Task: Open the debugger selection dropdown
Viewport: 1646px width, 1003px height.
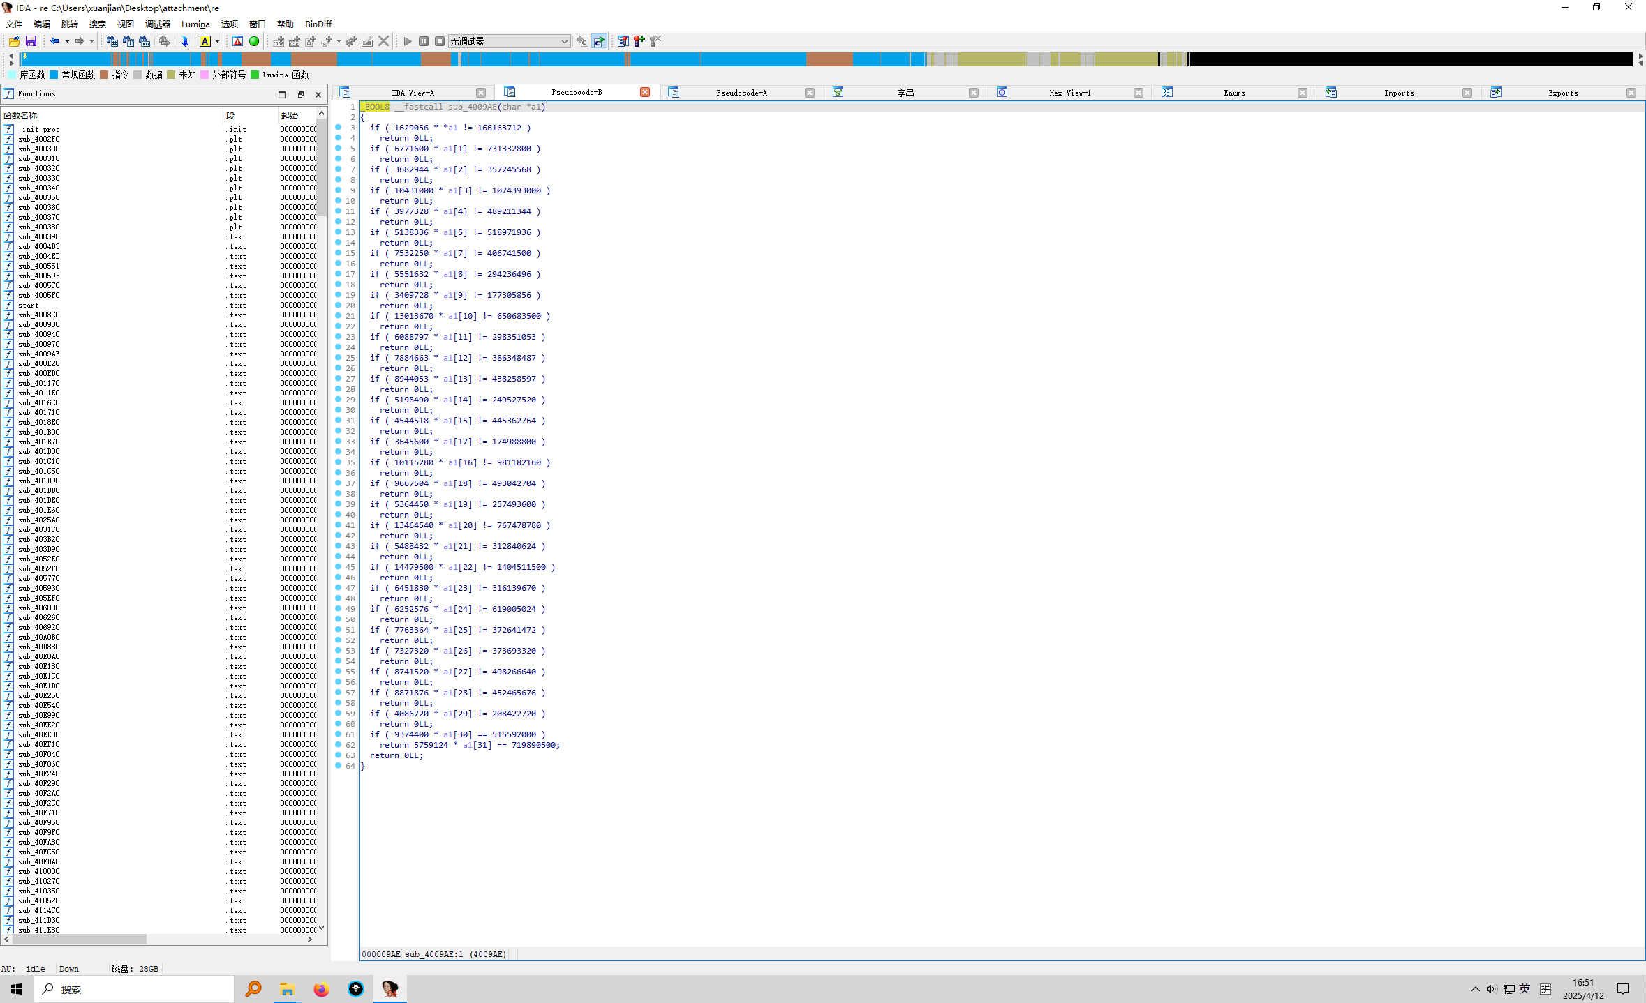Action: [x=564, y=41]
